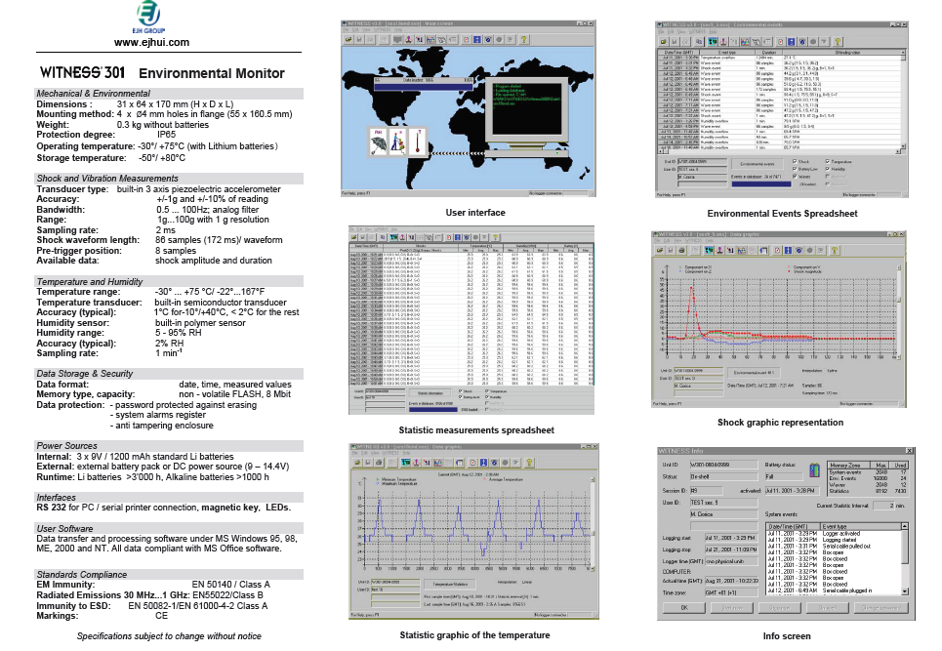Click the T thermometer icon on the world map
The width and height of the screenshot is (942, 651).
[417, 142]
